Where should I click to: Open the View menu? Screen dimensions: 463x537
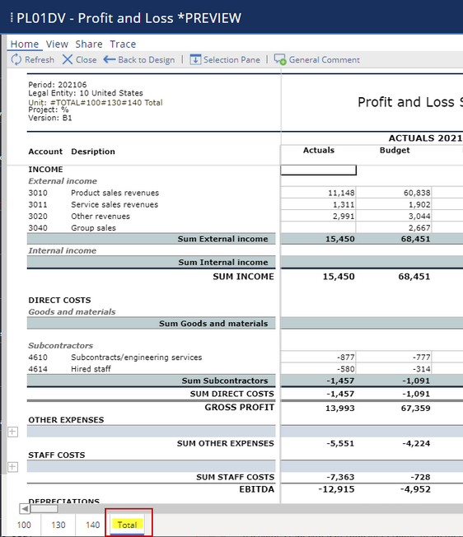pyautogui.click(x=57, y=44)
